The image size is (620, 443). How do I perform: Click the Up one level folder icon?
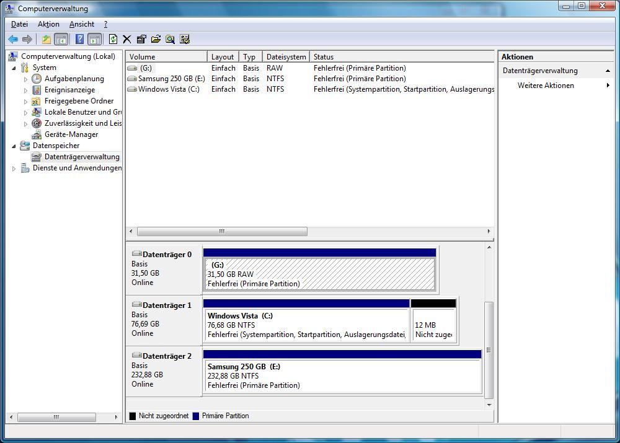(x=46, y=39)
